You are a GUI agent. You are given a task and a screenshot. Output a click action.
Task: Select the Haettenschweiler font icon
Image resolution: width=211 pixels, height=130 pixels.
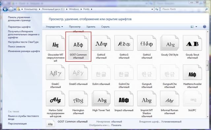tap(192, 72)
